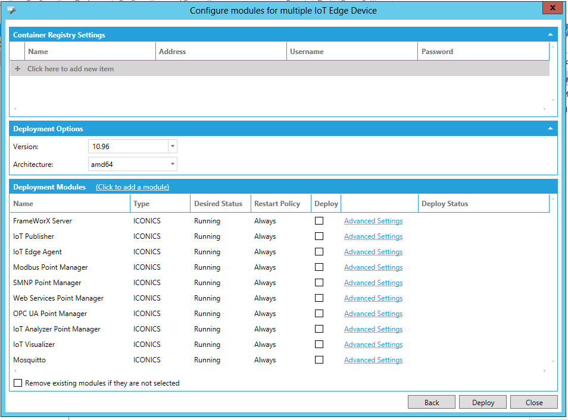Select the 'IoT Visualizer' module name
Image resolution: width=568 pixels, height=420 pixels.
[34, 345]
